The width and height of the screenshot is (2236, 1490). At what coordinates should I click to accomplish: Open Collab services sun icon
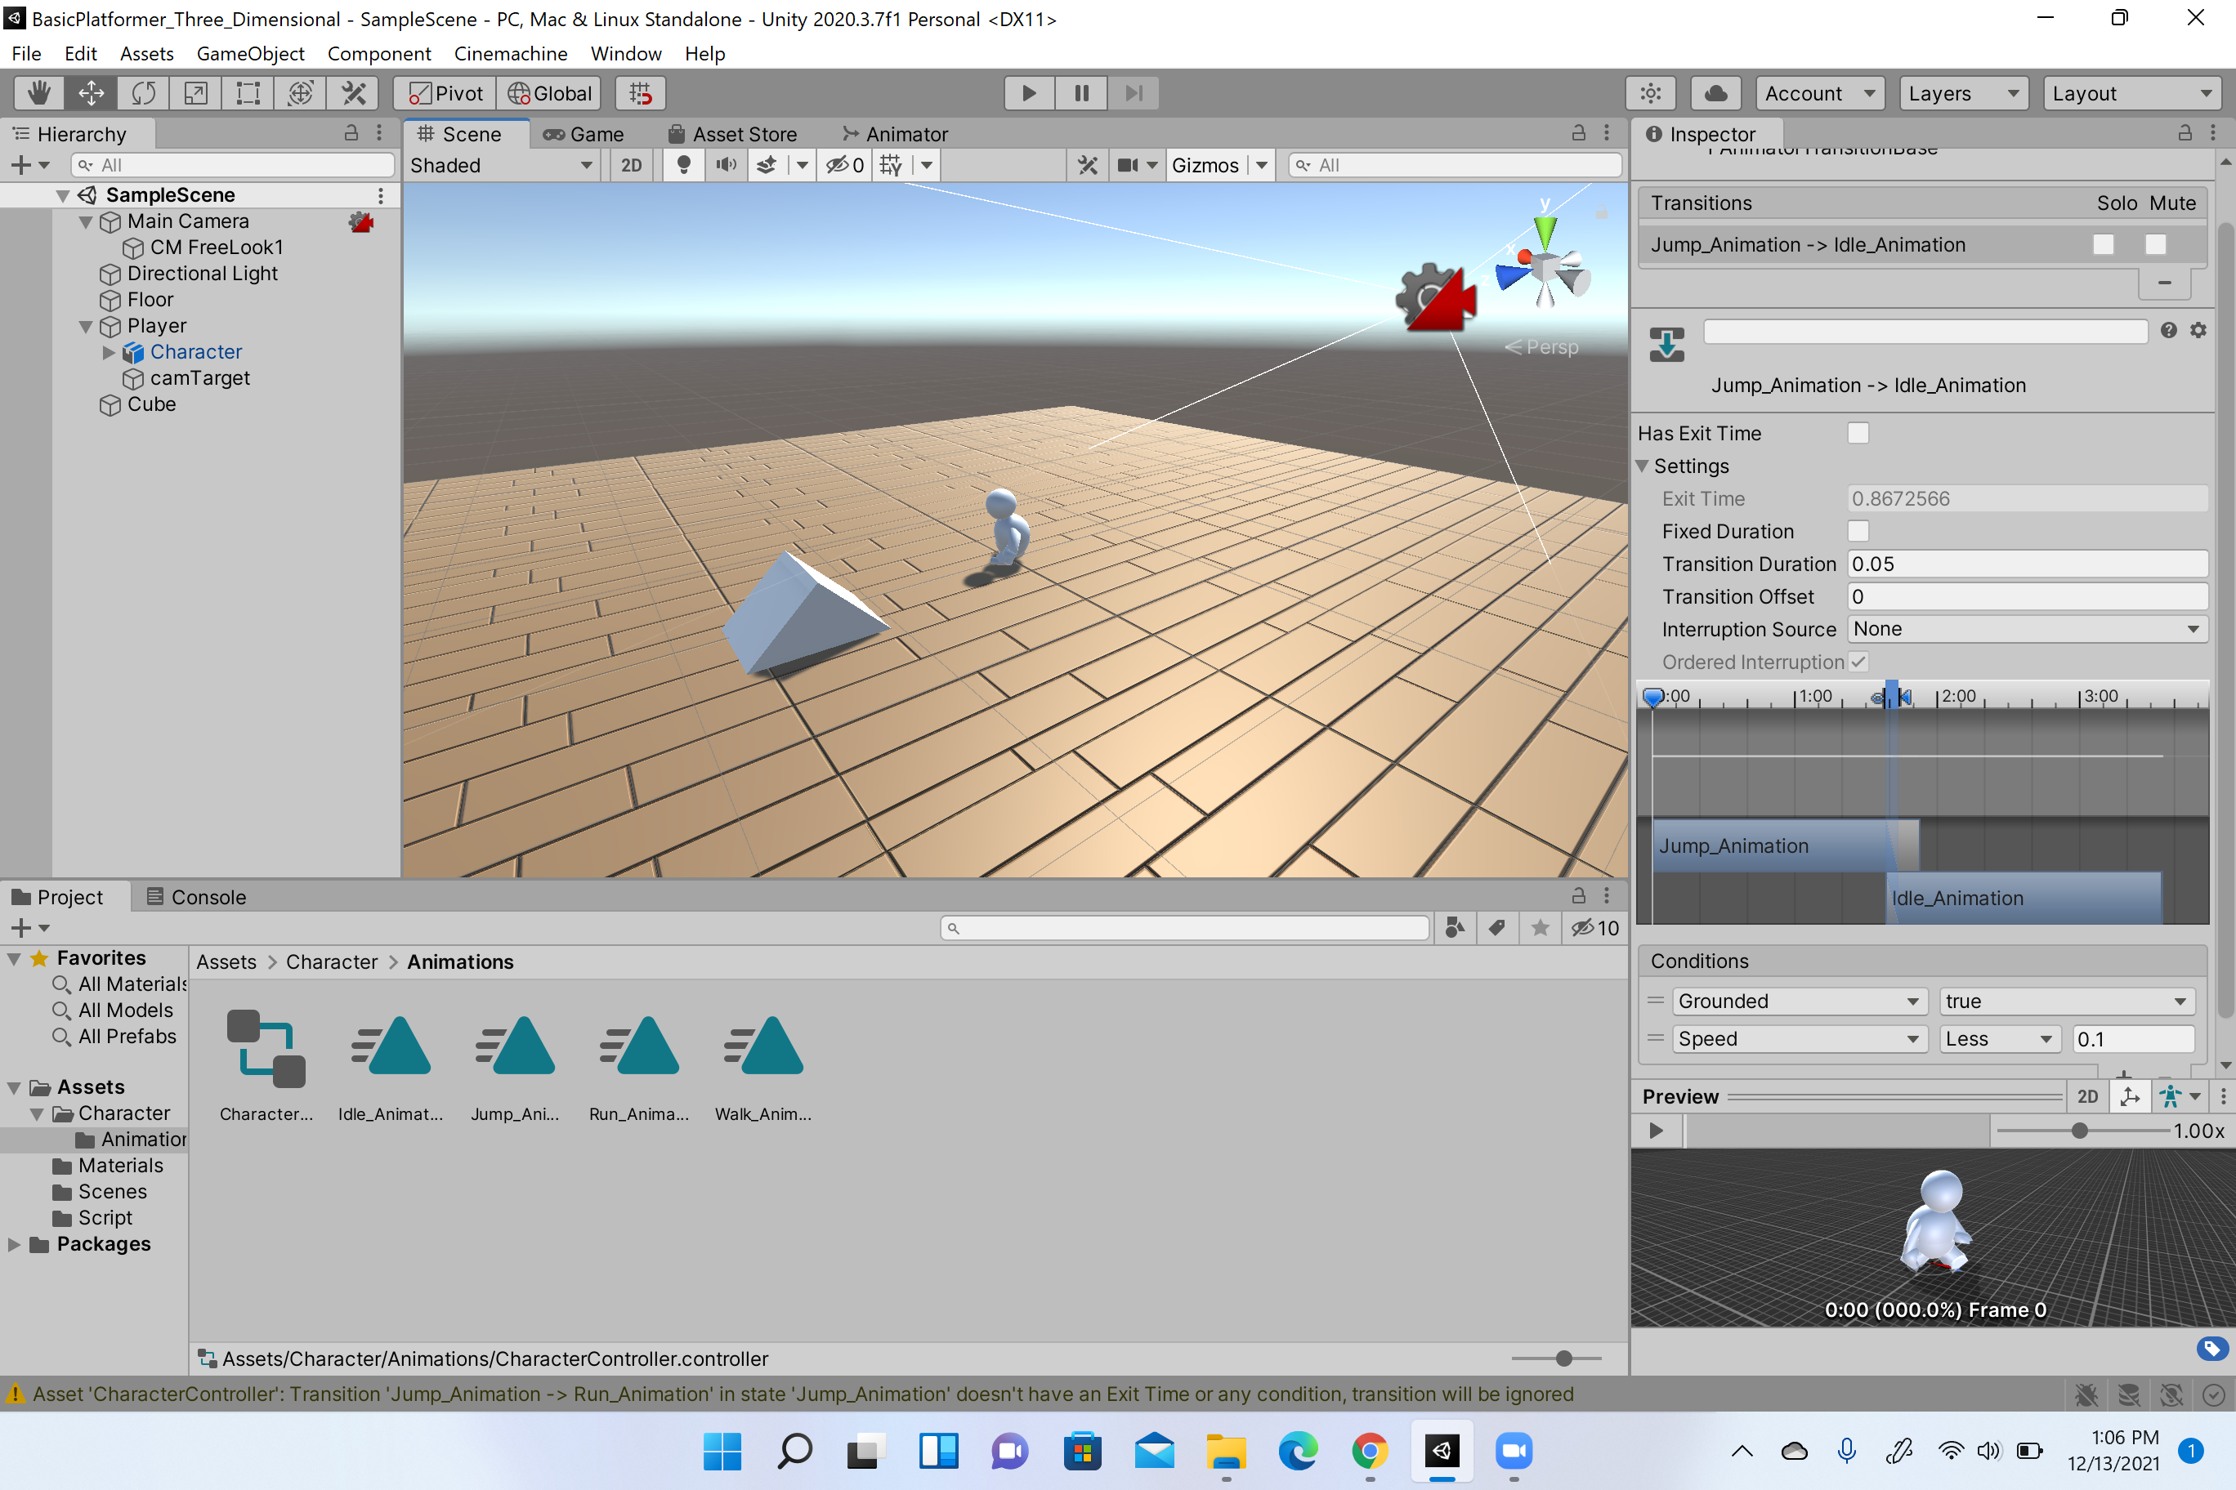pyautogui.click(x=1650, y=93)
